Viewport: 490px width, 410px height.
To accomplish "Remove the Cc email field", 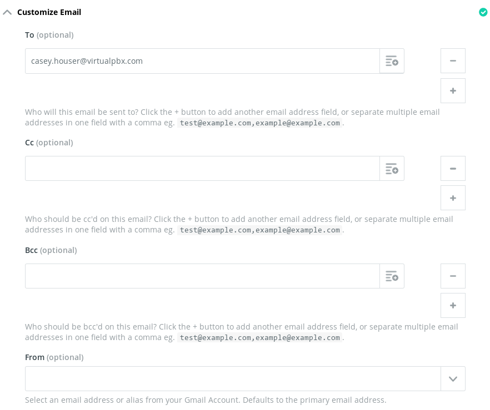I will 453,168.
